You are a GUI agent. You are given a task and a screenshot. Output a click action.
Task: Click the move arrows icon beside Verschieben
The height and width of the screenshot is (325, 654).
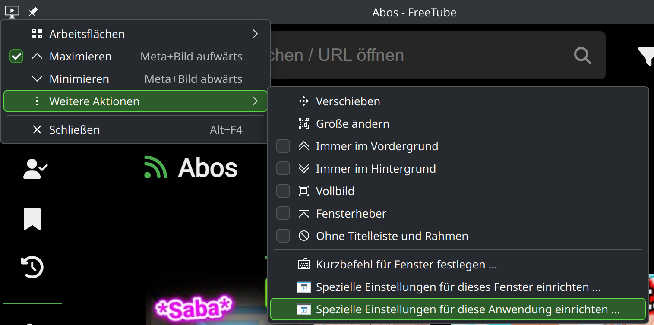coord(304,101)
